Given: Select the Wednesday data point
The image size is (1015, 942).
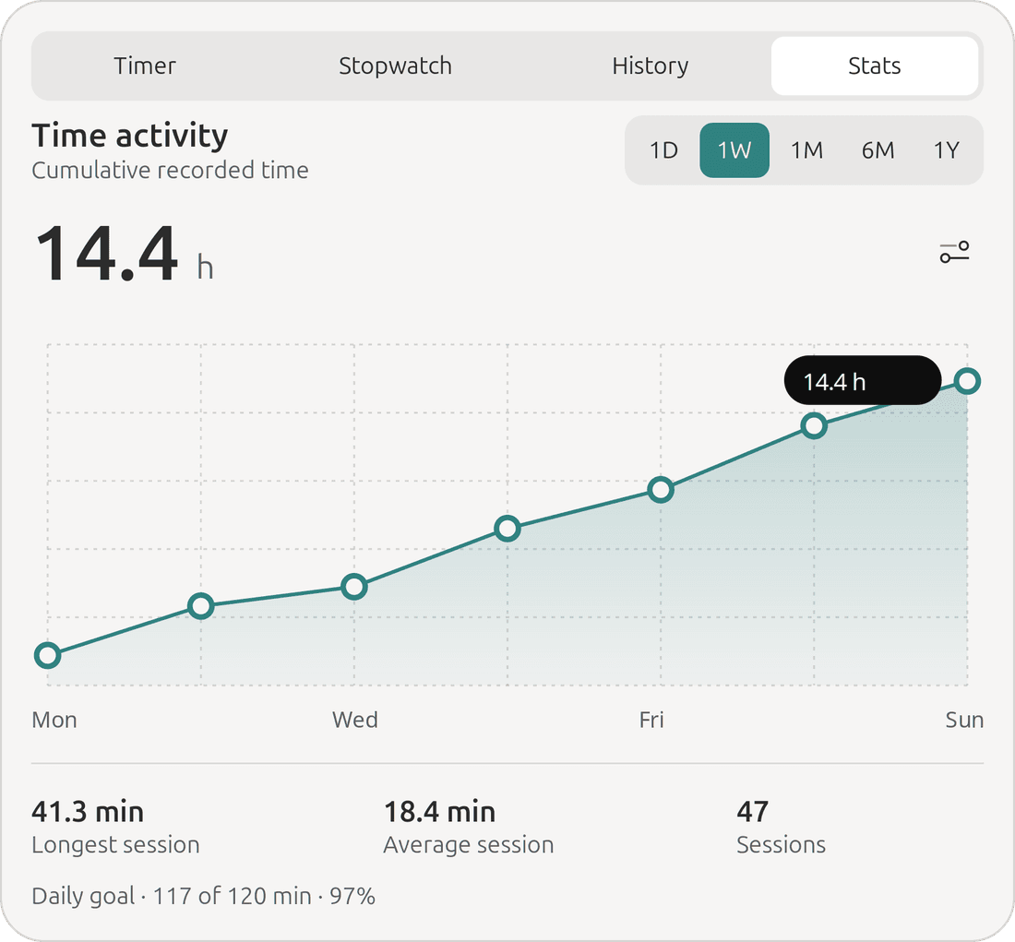Looking at the screenshot, I should [x=354, y=587].
